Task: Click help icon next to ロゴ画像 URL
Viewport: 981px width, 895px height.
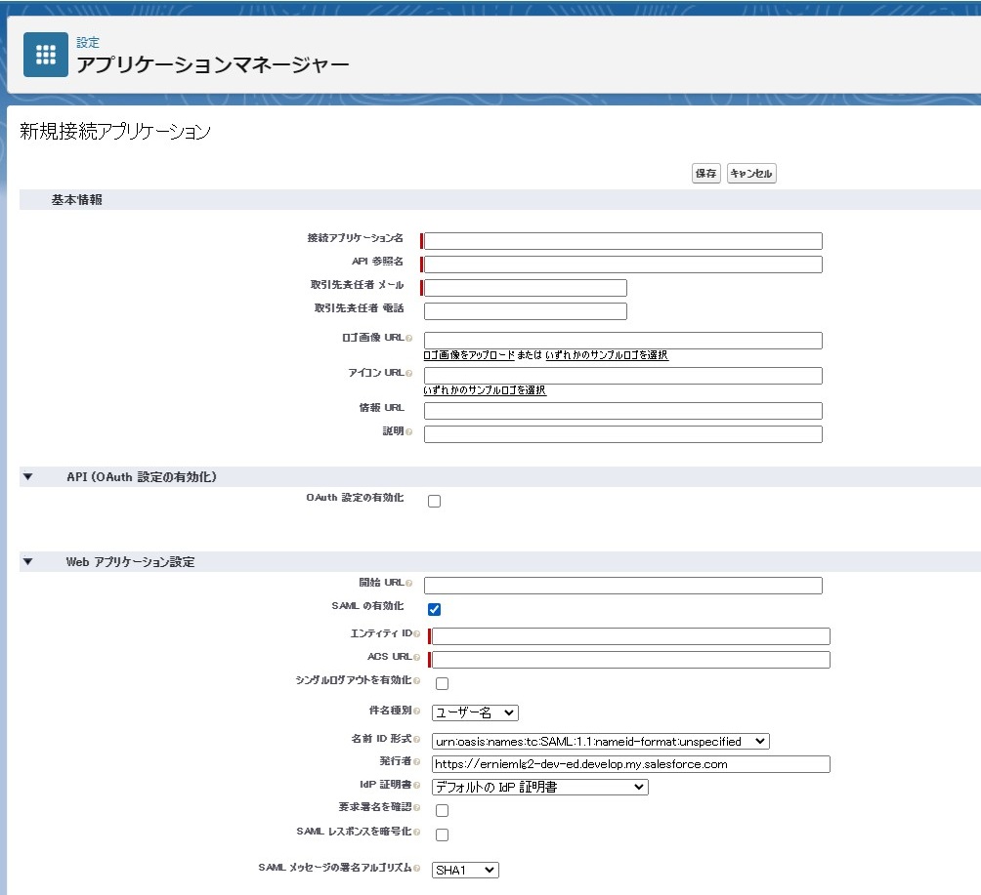Action: coord(409,338)
